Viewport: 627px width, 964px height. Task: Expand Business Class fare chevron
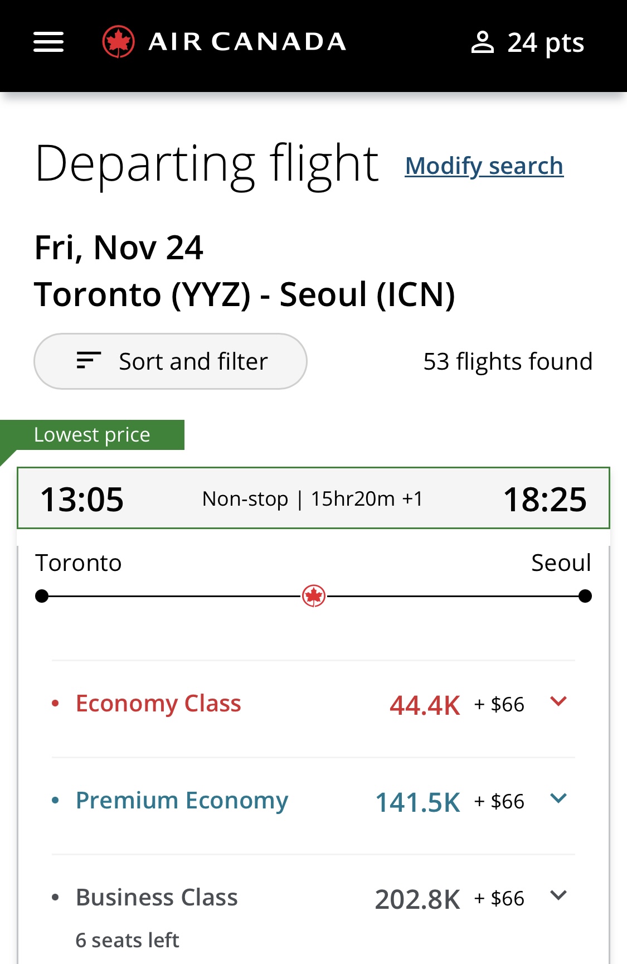click(558, 895)
